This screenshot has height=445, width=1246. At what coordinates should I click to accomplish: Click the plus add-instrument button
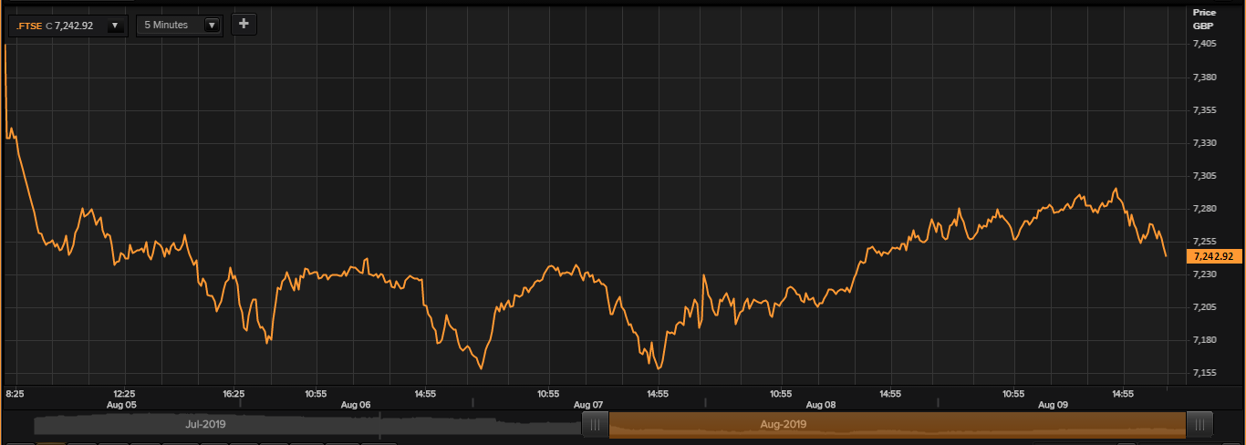(x=244, y=25)
